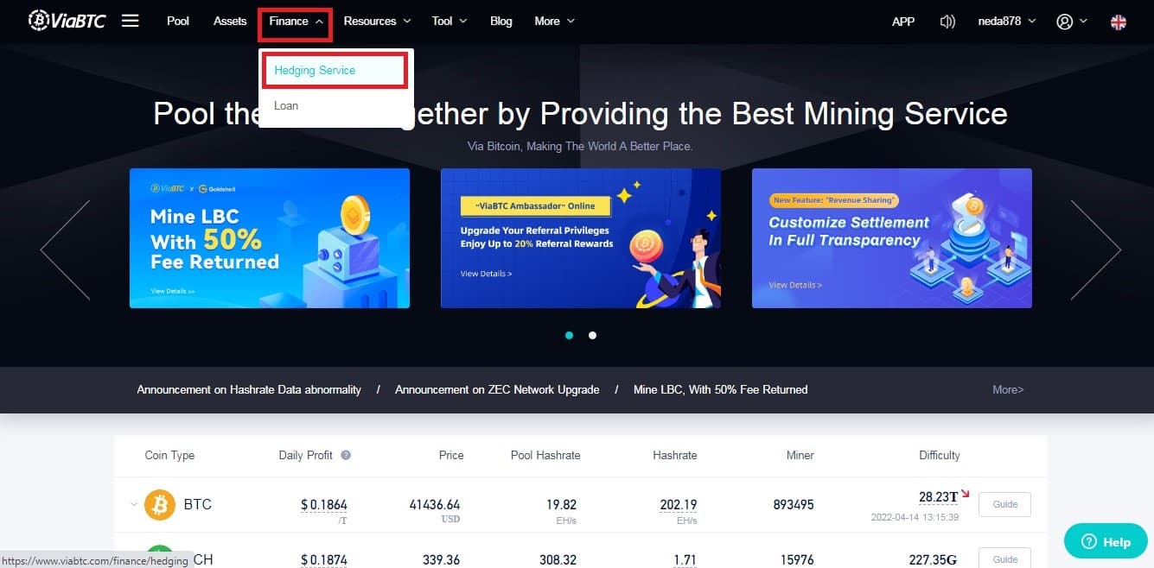This screenshot has height=568, width=1154.
Task: Click the Daily Profit help icon
Action: tap(346, 455)
